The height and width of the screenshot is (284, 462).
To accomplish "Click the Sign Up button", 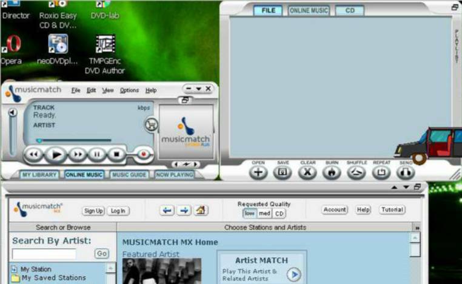I will pyautogui.click(x=93, y=211).
